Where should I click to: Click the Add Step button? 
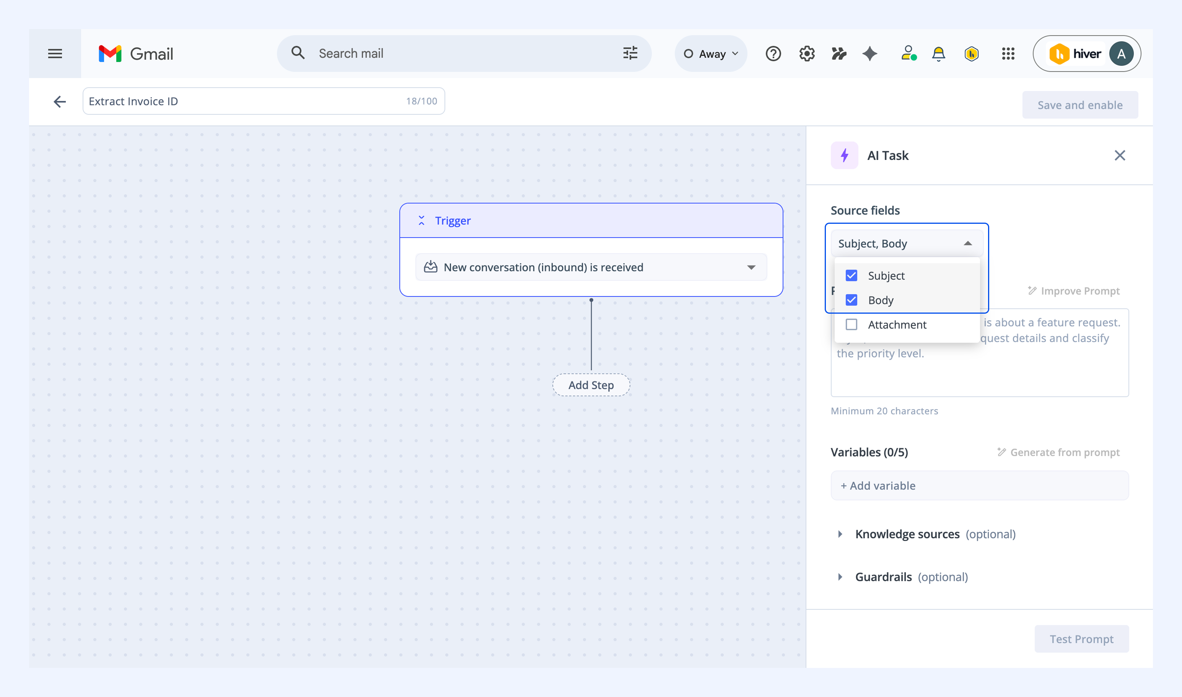(x=591, y=385)
